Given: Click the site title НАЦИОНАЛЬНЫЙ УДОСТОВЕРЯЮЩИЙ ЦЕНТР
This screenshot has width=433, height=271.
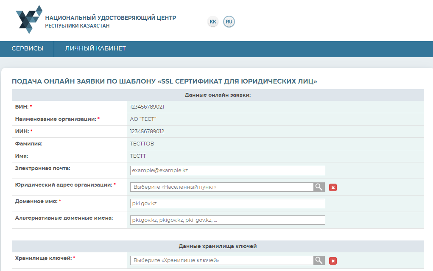Looking at the screenshot, I should pos(110,18).
